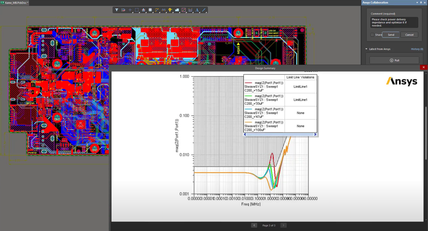Activate the snapping magnet tool
428x231 pixels.
click(x=123, y=10)
